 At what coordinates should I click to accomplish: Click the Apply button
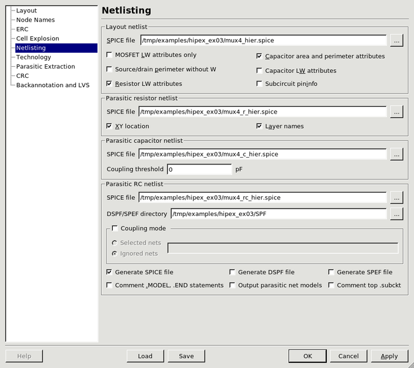pos(389,356)
